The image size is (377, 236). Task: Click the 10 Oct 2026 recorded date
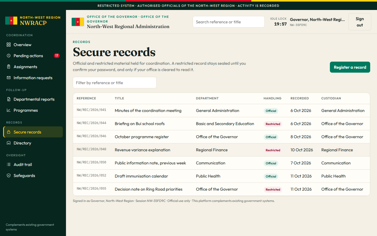tap(302, 150)
